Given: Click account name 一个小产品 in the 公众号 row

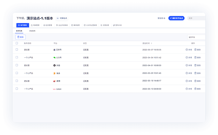Looking at the screenshot, I should (x=28, y=57).
